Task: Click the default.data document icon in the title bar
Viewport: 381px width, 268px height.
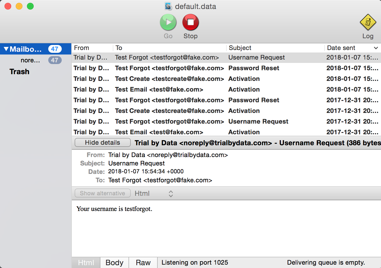Action: click(168, 6)
